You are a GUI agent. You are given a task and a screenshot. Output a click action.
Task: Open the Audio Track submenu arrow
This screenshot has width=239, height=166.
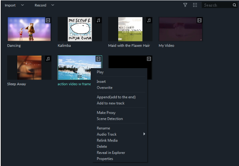144,134
